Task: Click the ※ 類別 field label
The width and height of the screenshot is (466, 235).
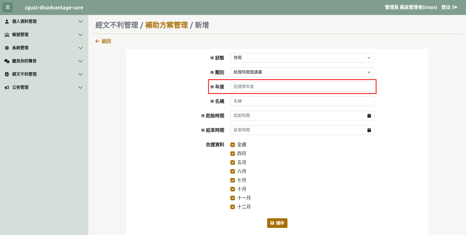Action: pyautogui.click(x=217, y=73)
